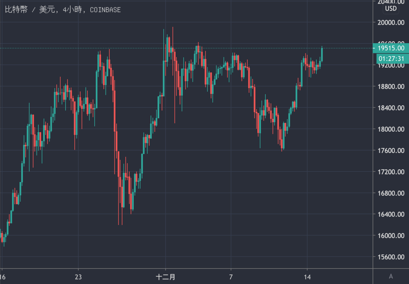Toggle the auto-scale 'A' button
Screen dimensions: 409x284
point(391,276)
